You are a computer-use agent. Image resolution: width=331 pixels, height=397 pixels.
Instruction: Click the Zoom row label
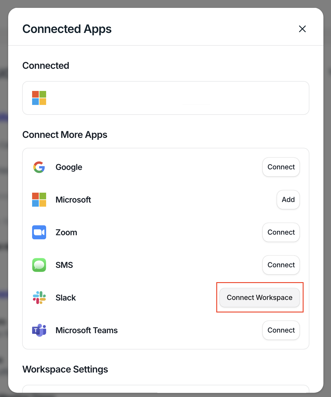67,232
